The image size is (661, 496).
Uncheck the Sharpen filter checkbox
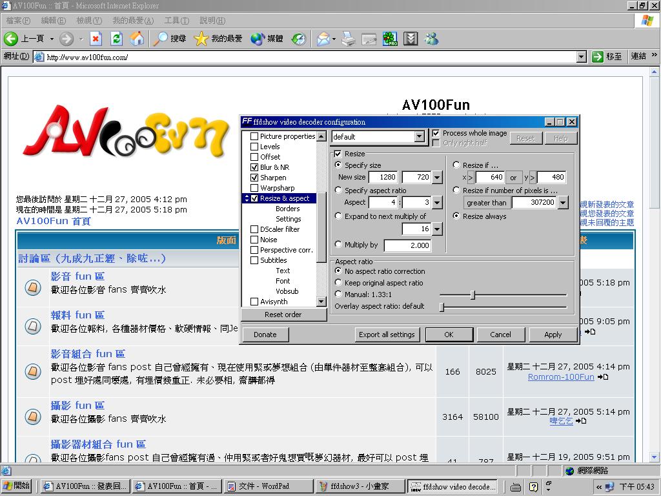[254, 178]
